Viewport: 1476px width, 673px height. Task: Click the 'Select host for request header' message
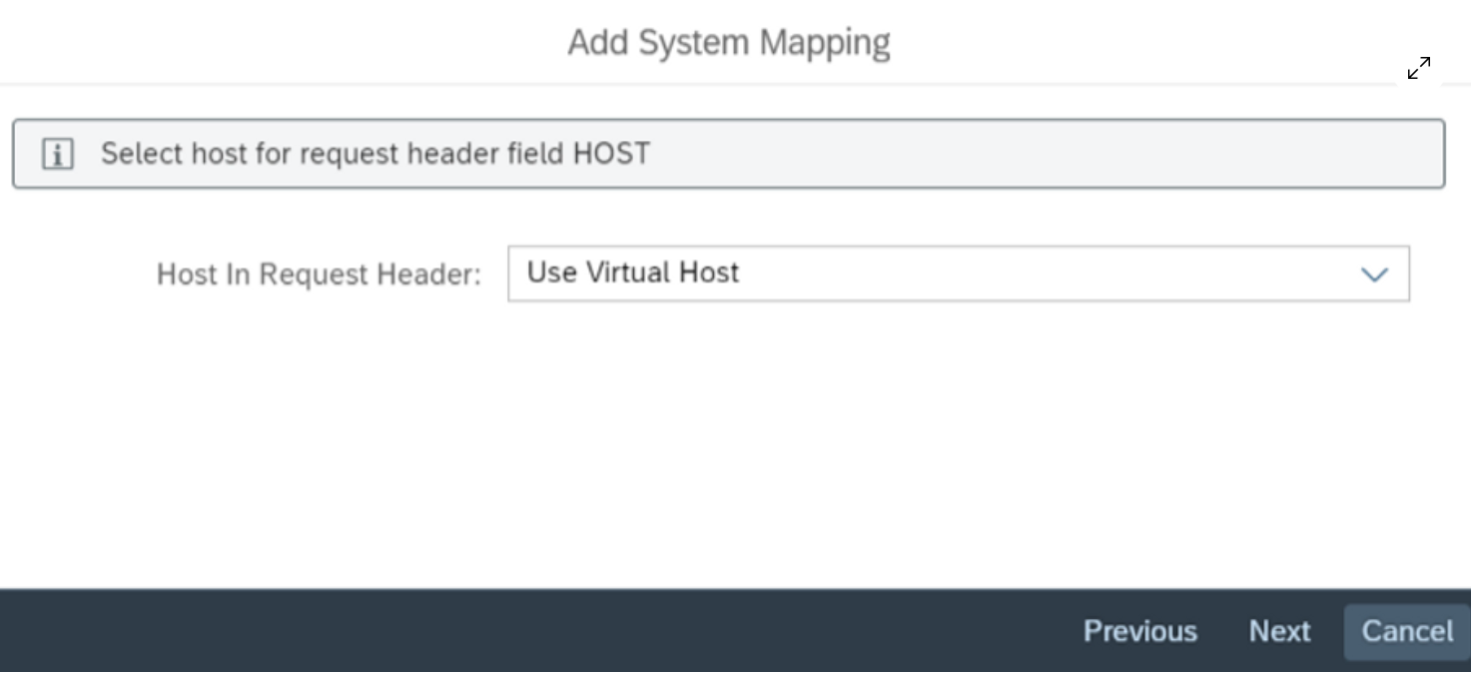tap(374, 154)
